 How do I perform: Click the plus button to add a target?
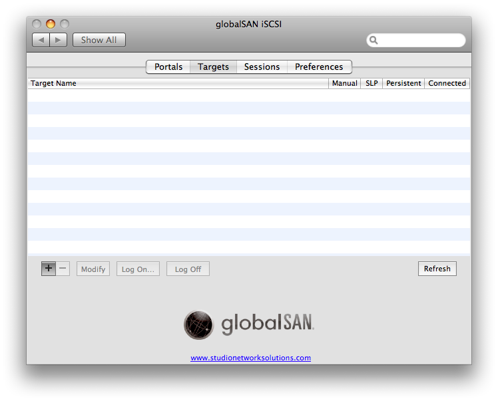(49, 269)
